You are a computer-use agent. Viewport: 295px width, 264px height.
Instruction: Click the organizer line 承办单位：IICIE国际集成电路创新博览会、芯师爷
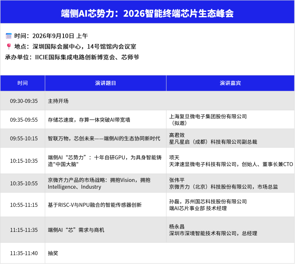tap(72, 57)
